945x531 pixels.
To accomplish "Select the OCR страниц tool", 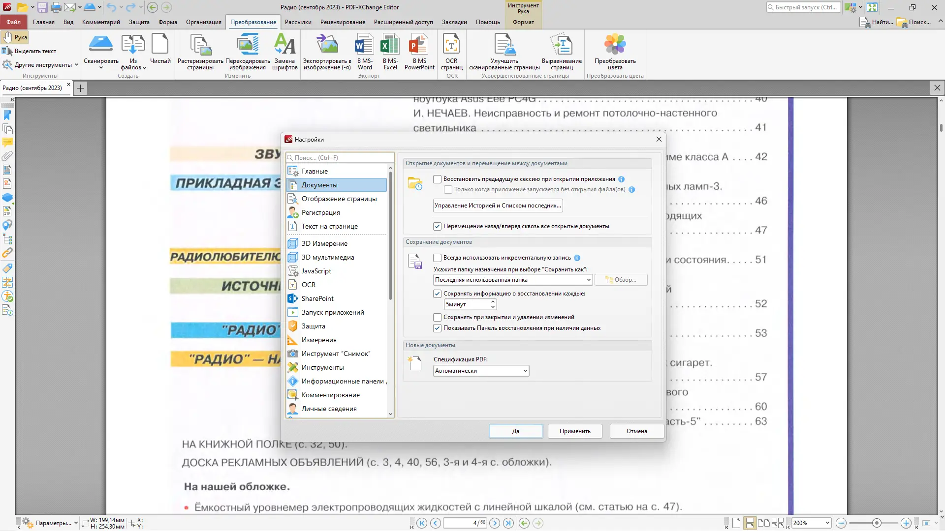I will click(451, 52).
